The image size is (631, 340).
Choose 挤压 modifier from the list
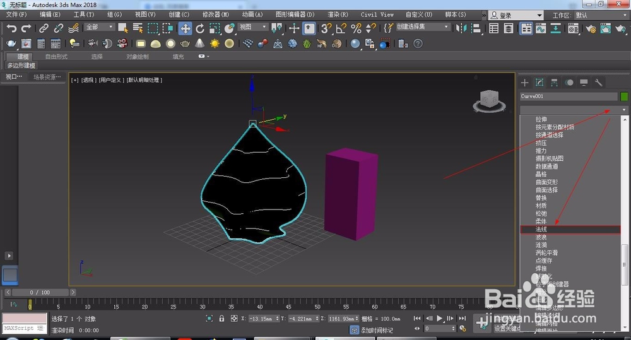[541, 143]
